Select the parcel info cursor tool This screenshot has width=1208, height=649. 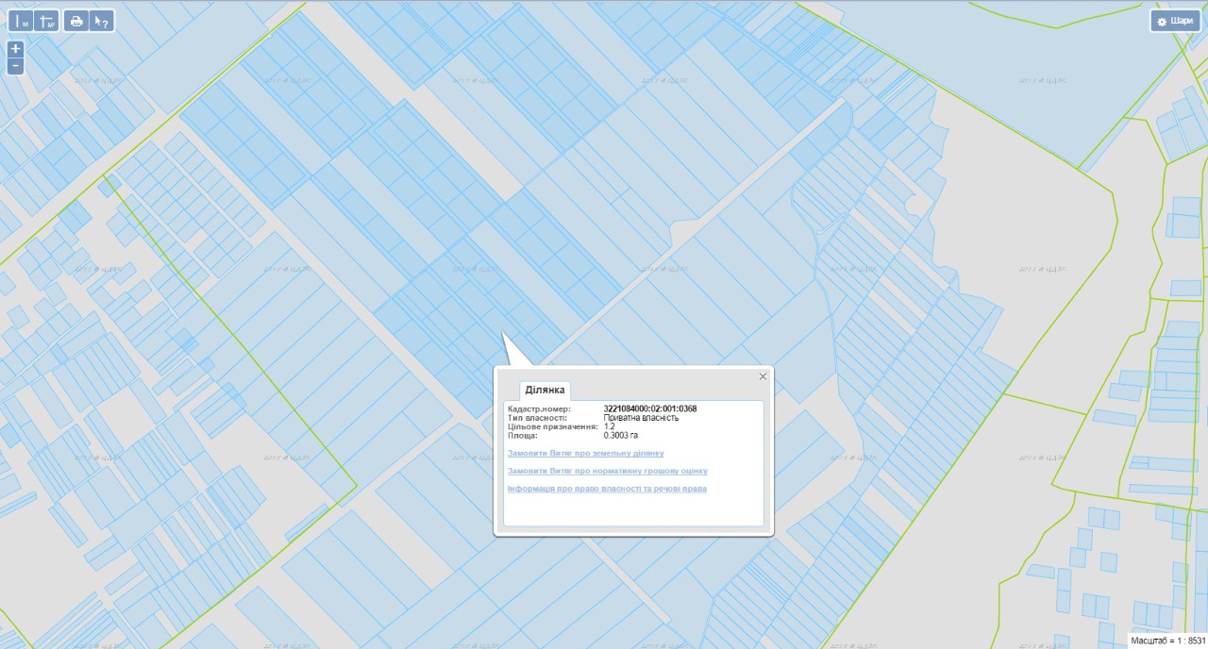coord(102,21)
